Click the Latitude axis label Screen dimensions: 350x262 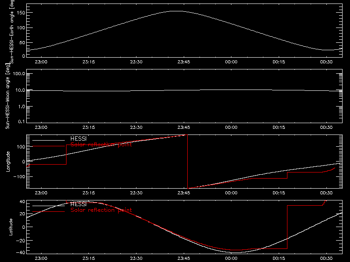click(x=10, y=227)
